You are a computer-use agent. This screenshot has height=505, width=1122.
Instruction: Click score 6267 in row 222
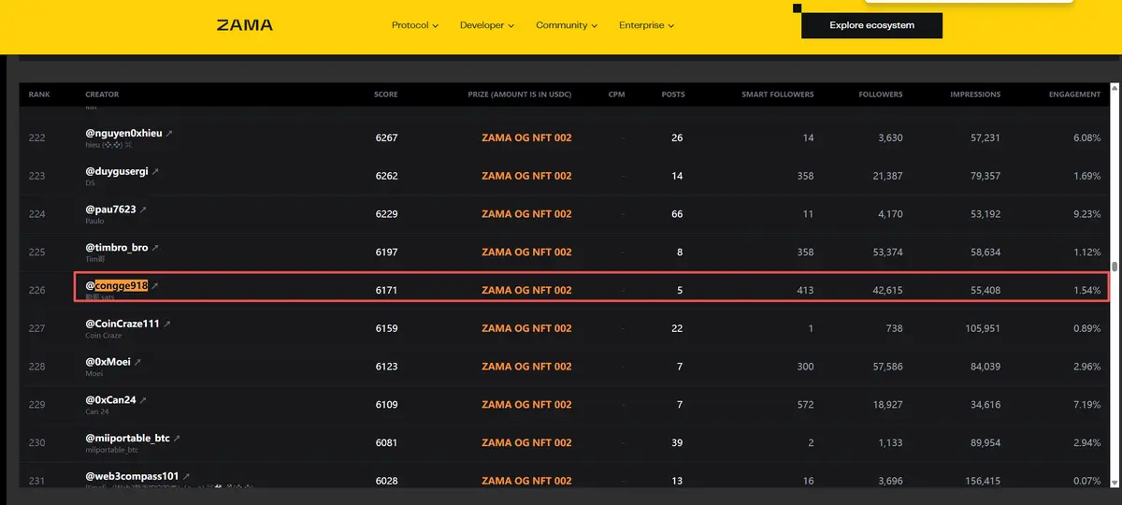pos(386,137)
